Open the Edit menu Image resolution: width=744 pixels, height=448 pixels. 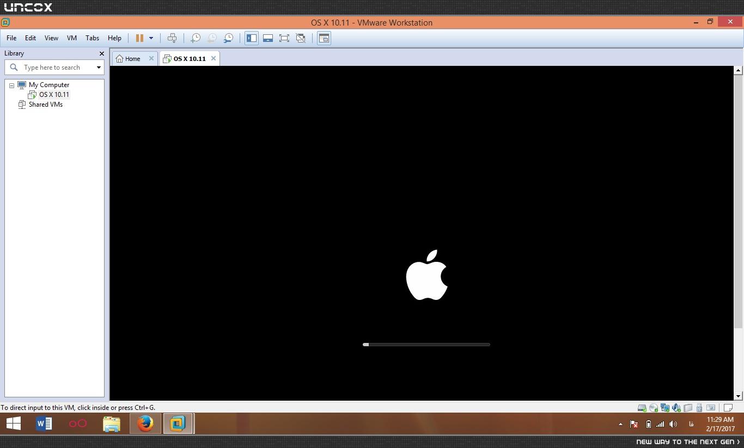tap(31, 38)
